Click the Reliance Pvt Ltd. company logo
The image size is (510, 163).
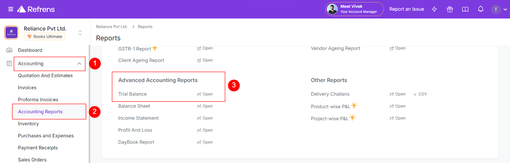pos(11,32)
